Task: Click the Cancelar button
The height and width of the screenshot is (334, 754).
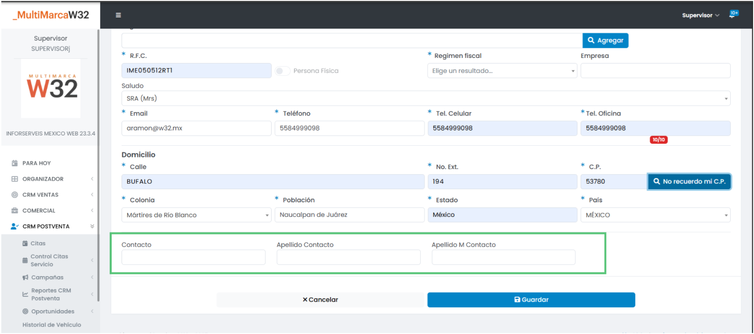Action: click(320, 300)
